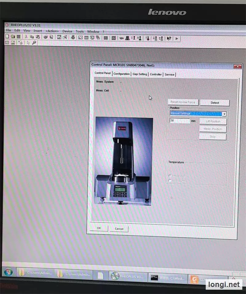This screenshot has height=294, width=246.
Task: Click the Save toolbar icon
Action: 18,37
